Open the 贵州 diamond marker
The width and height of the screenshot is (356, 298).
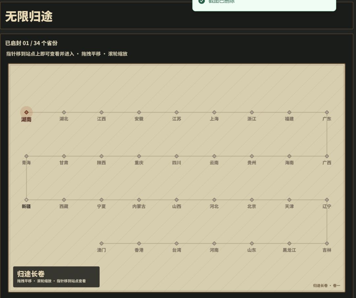pos(252,156)
